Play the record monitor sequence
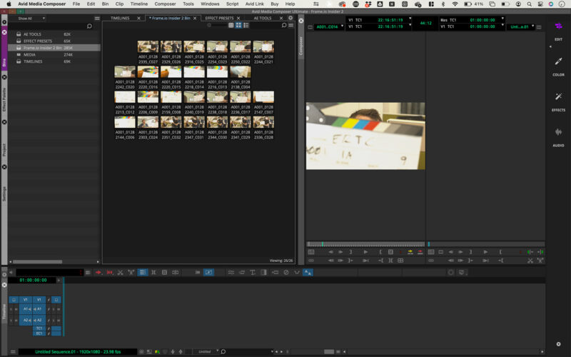571x357 pixels. pos(485,252)
